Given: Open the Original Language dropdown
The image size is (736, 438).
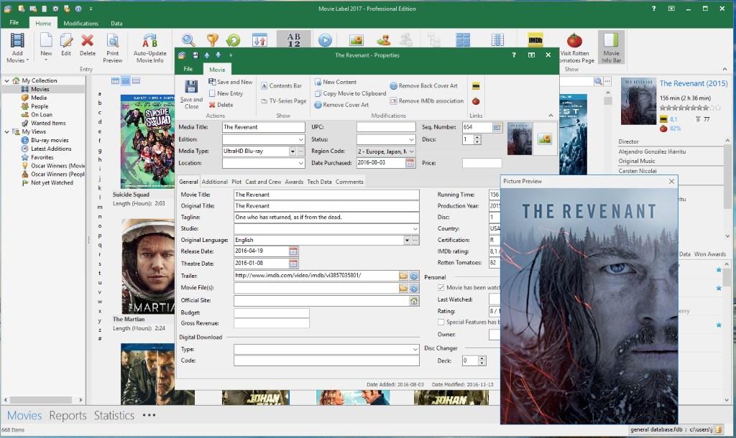Looking at the screenshot, I should point(407,240).
